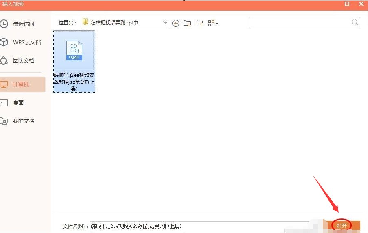Close the 插入视频 dialog
Image resolution: width=368 pixels, height=233 pixels.
pyautogui.click(x=361, y=4)
